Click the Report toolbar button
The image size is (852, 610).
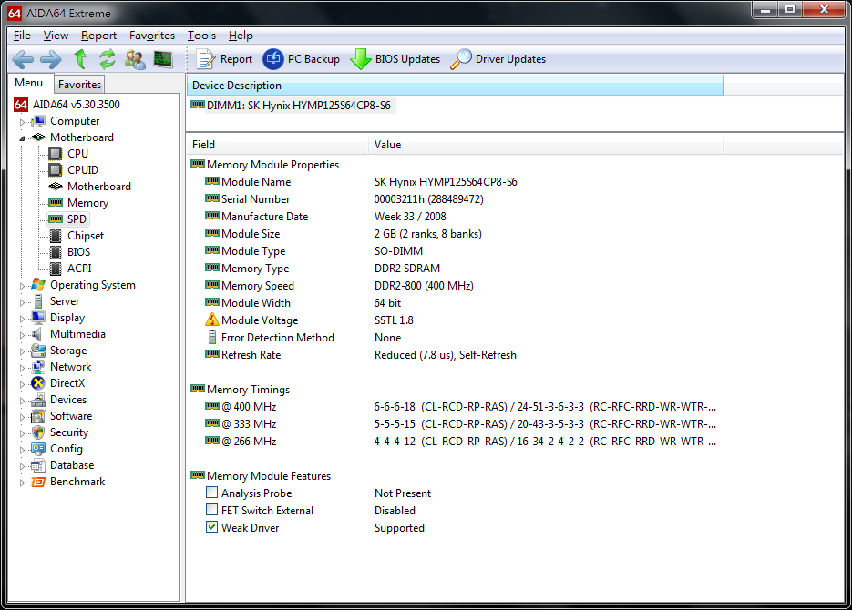click(x=224, y=59)
